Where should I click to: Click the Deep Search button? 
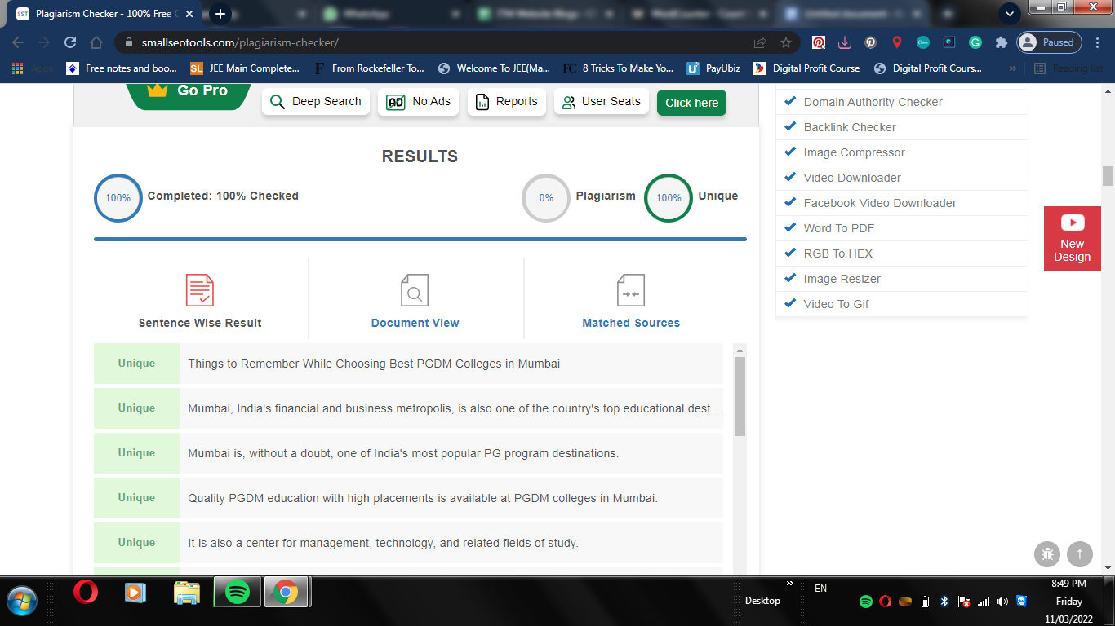coord(316,102)
